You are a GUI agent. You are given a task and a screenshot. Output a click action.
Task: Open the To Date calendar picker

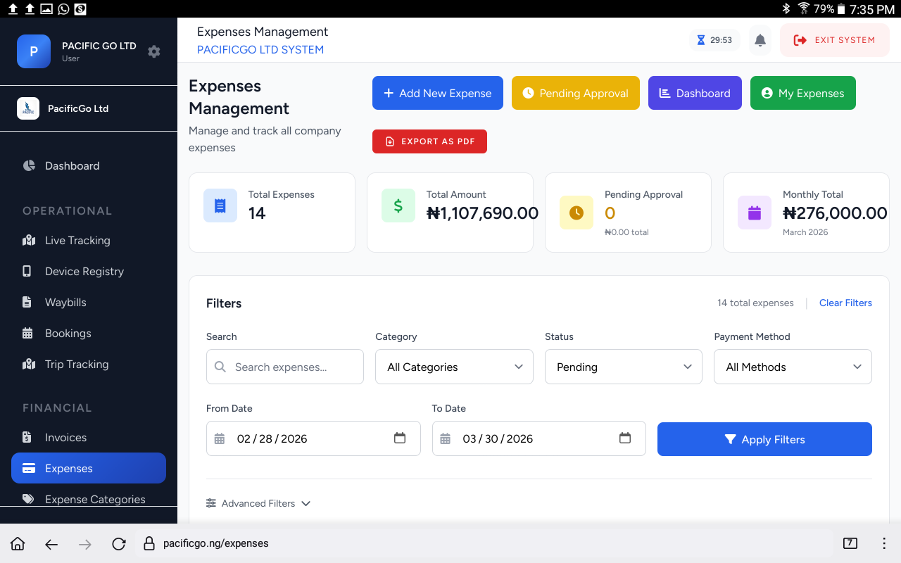(625, 438)
